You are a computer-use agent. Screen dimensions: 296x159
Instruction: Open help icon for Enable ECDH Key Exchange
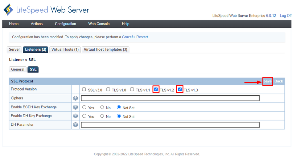pyautogui.click(x=75, y=107)
